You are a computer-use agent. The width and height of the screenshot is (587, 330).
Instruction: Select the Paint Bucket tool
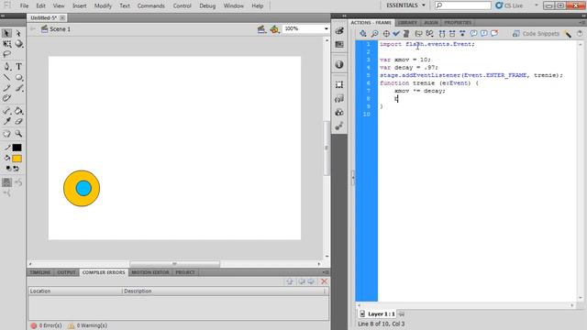click(18, 111)
